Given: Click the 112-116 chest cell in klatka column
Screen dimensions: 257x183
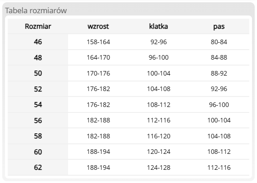Looking at the screenshot, I should click(x=158, y=120).
